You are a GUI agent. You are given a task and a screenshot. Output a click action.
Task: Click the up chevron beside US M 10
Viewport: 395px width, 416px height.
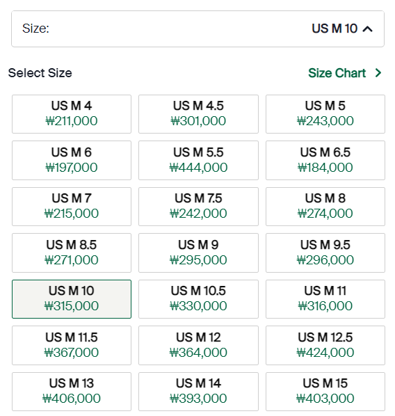368,29
